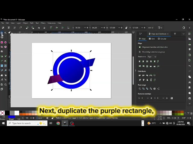This screenshot has width=193, height=144.
Task: Select the 3D Box tool
Action: pos(5,47)
